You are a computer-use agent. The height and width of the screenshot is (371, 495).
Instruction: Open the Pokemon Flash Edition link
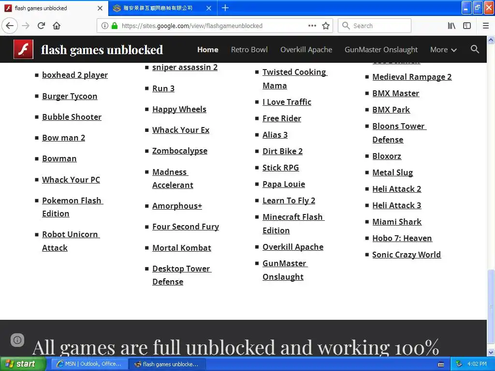(73, 207)
